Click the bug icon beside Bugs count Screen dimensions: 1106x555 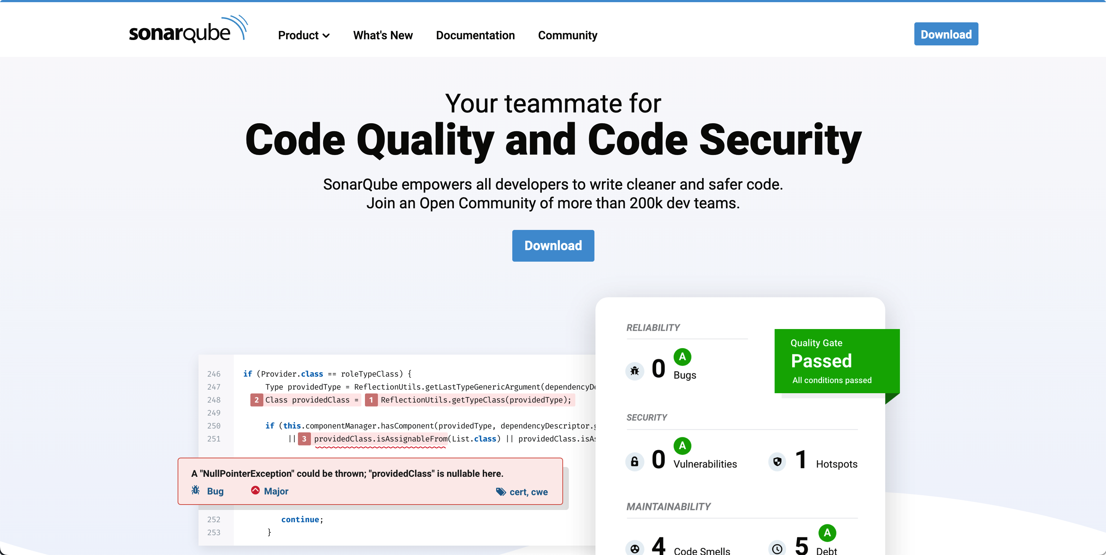[x=634, y=370]
